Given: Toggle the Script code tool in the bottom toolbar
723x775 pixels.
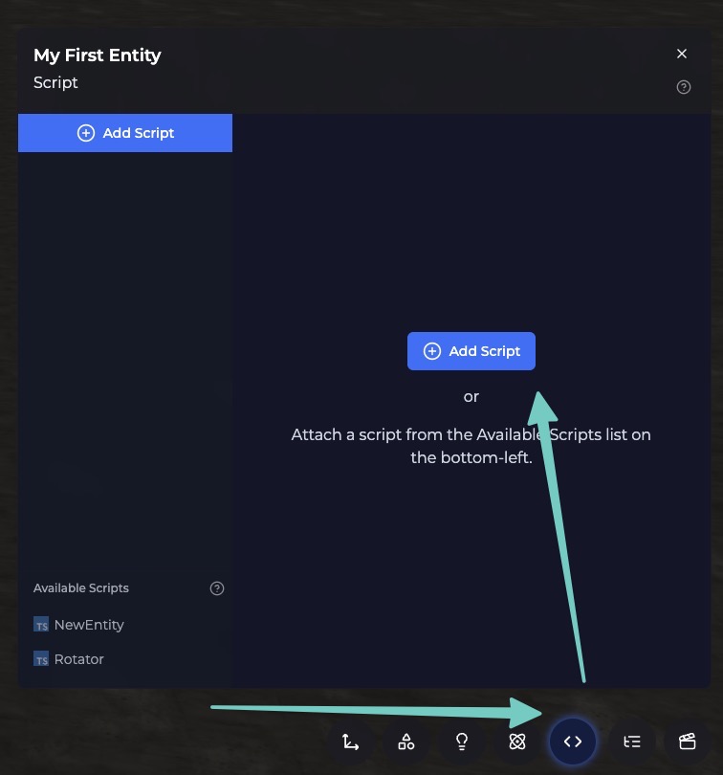Looking at the screenshot, I should pos(573,742).
